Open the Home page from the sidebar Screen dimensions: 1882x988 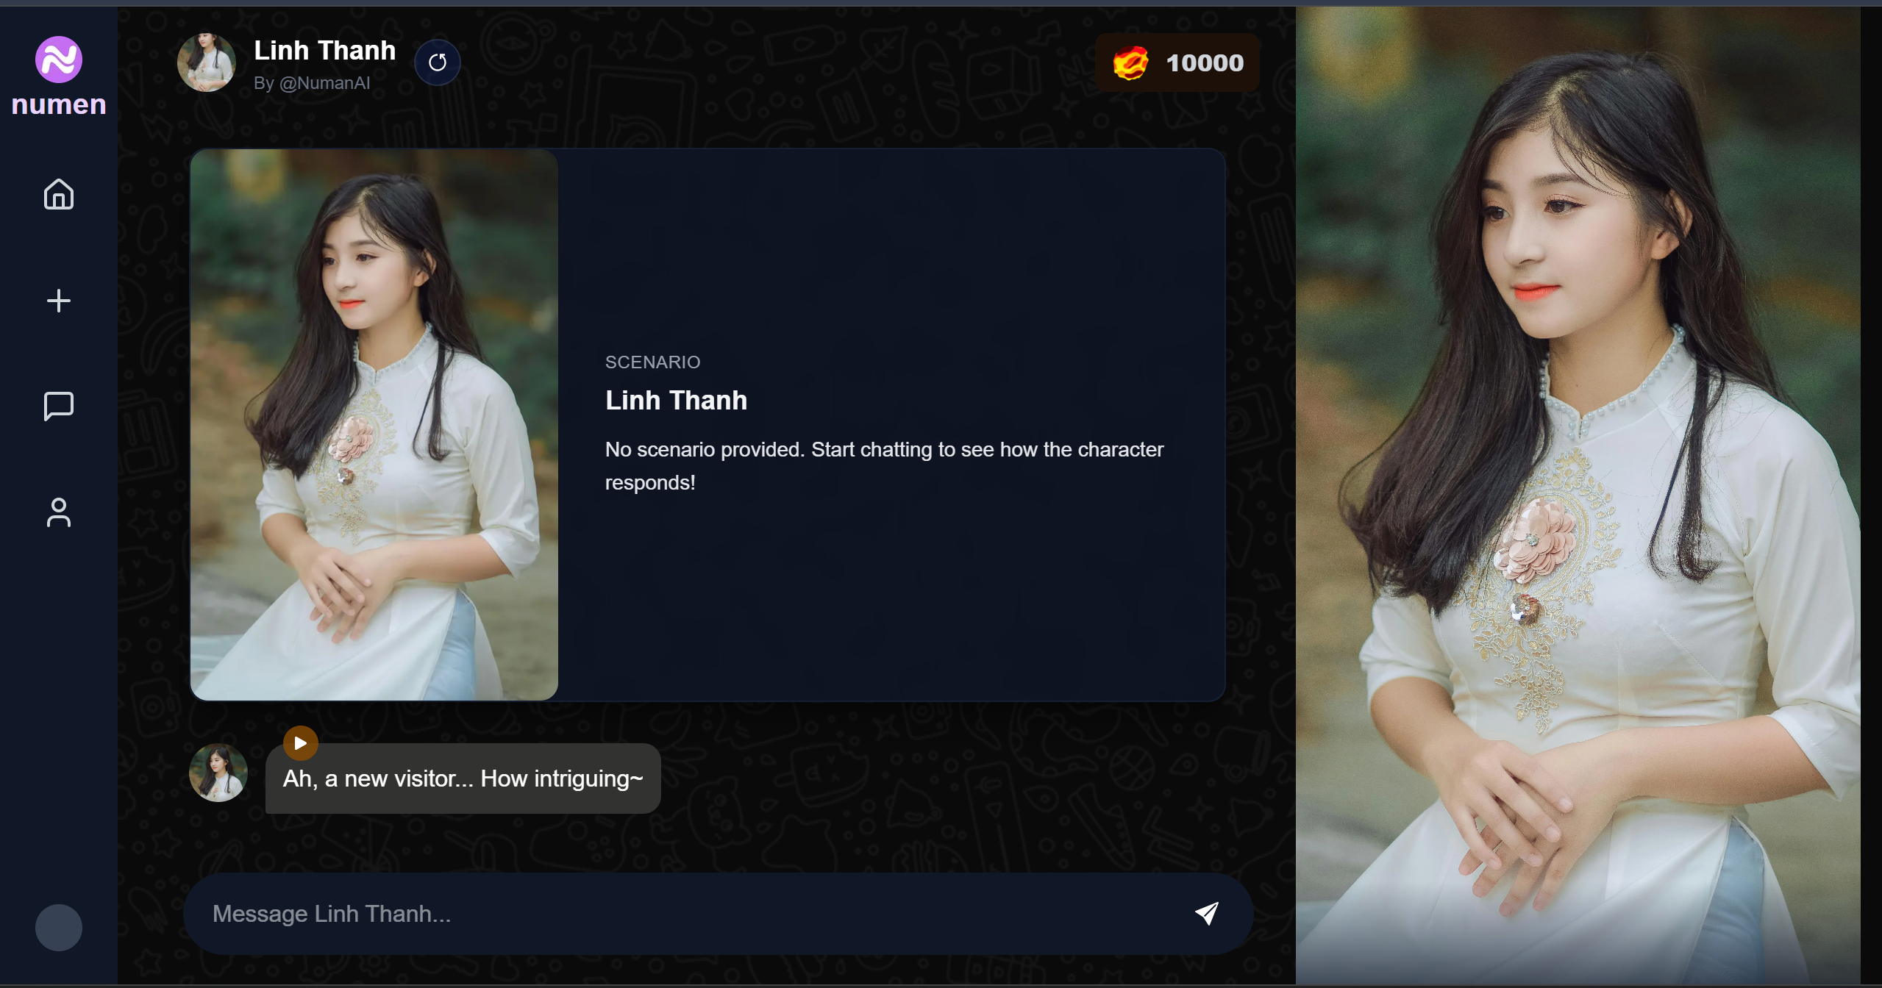pos(58,194)
